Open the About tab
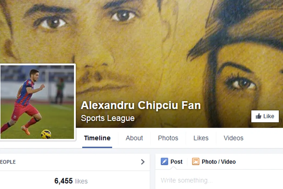The image size is (283, 189). (x=134, y=138)
